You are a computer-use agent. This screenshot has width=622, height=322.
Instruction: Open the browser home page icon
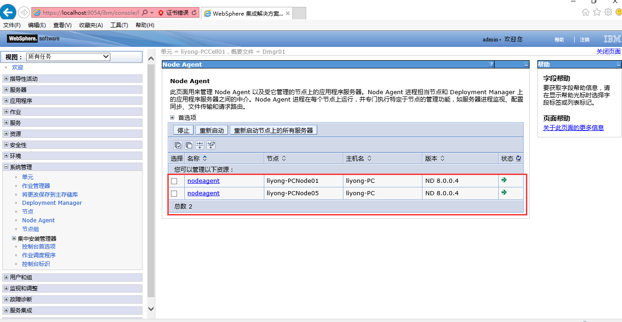click(586, 12)
